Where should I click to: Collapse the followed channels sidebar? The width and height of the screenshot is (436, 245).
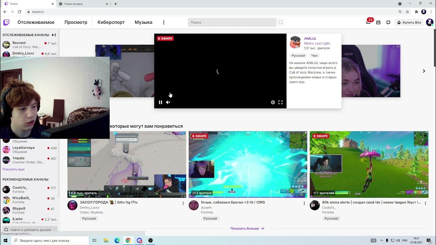pos(53,35)
